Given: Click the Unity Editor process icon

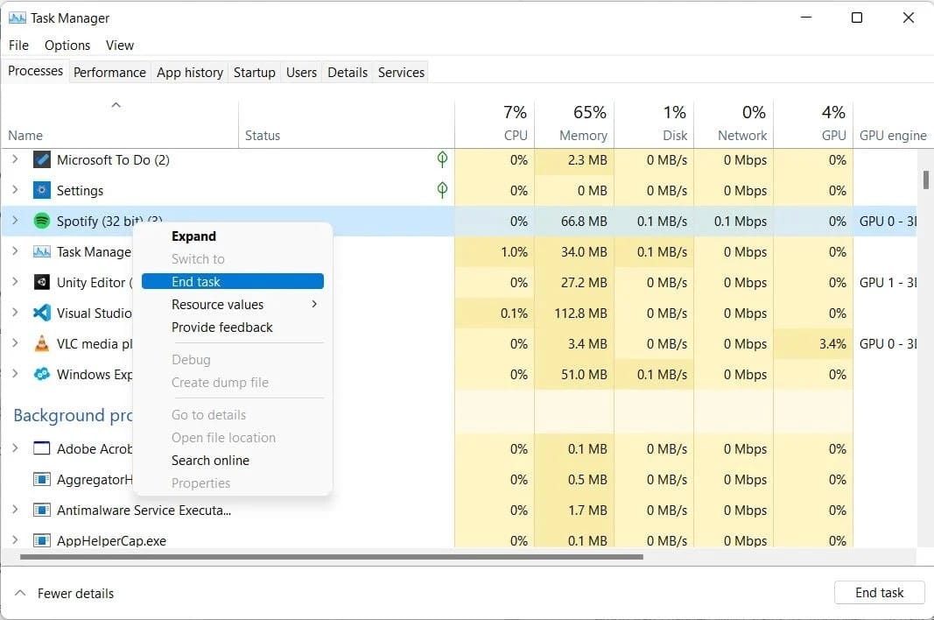Looking at the screenshot, I should coord(41,282).
